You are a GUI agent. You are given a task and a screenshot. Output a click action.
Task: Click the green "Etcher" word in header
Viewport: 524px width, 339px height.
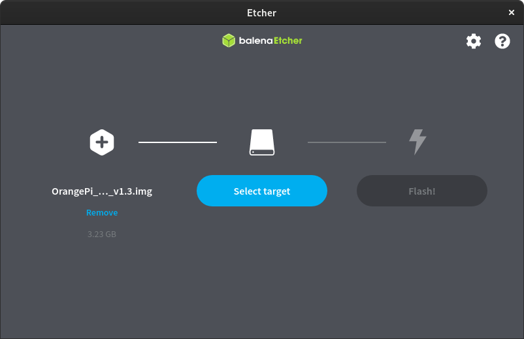tap(287, 40)
